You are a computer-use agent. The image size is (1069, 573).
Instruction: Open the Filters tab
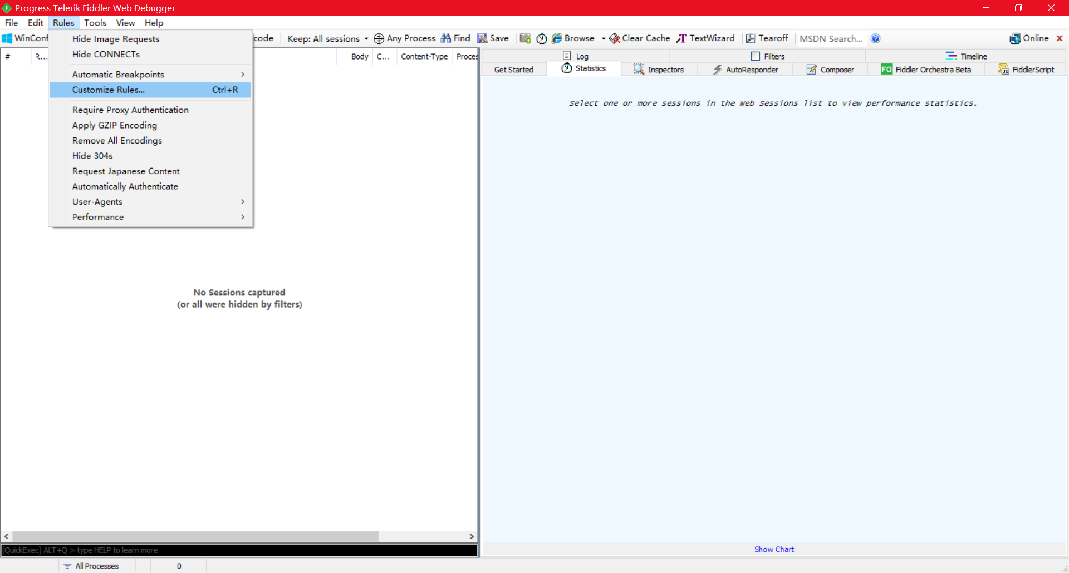pos(768,56)
